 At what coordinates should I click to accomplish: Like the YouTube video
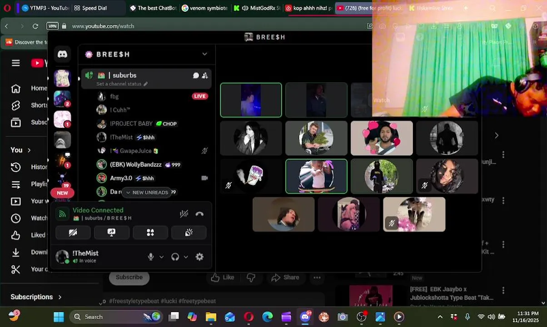coord(223,277)
